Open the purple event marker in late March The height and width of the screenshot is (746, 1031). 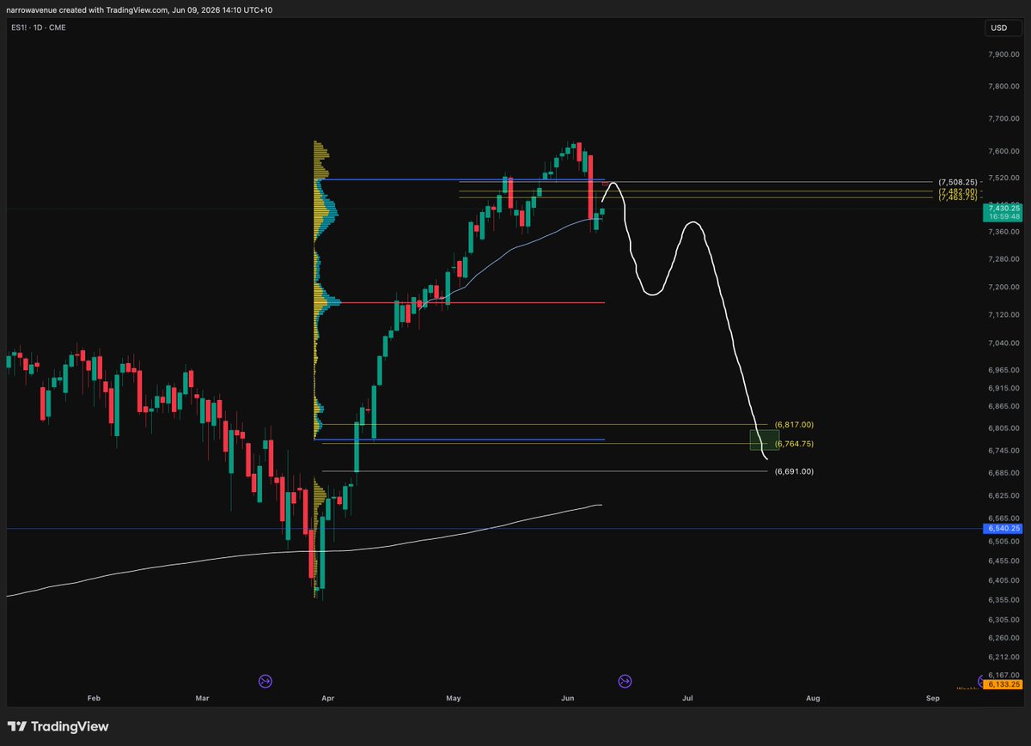point(265,681)
